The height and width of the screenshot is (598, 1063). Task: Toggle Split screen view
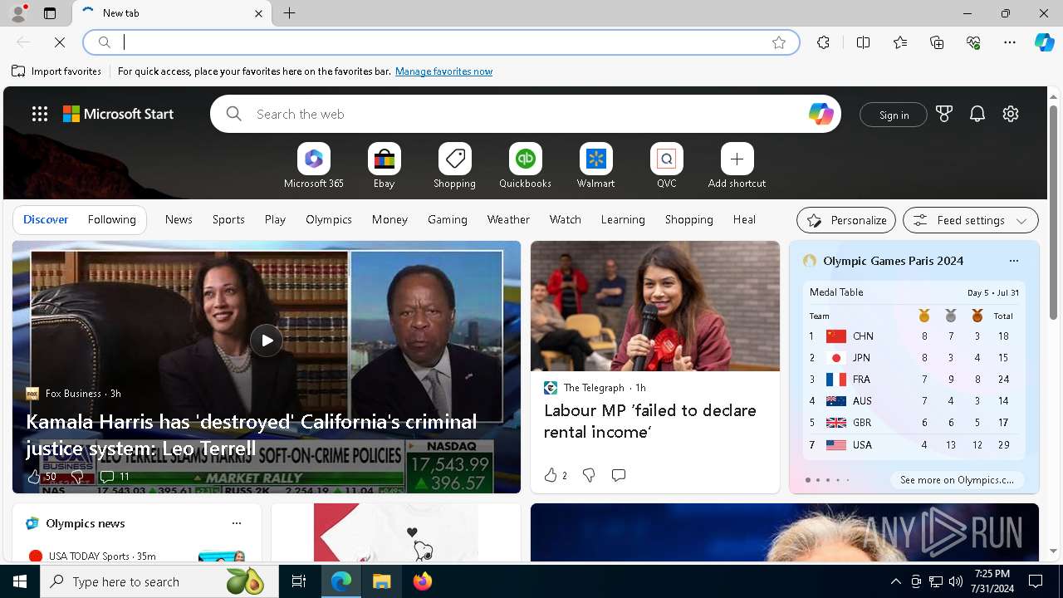863,42
